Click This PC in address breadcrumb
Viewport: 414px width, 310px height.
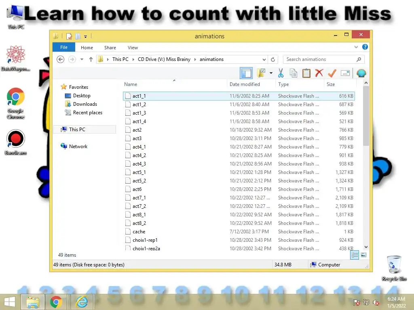tap(120, 59)
